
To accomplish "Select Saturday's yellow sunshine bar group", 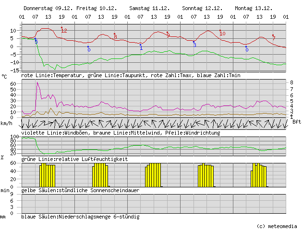I will tap(154, 175).
